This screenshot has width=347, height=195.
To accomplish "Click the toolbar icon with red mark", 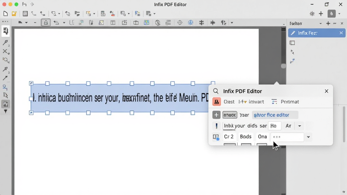I will click(x=113, y=14).
